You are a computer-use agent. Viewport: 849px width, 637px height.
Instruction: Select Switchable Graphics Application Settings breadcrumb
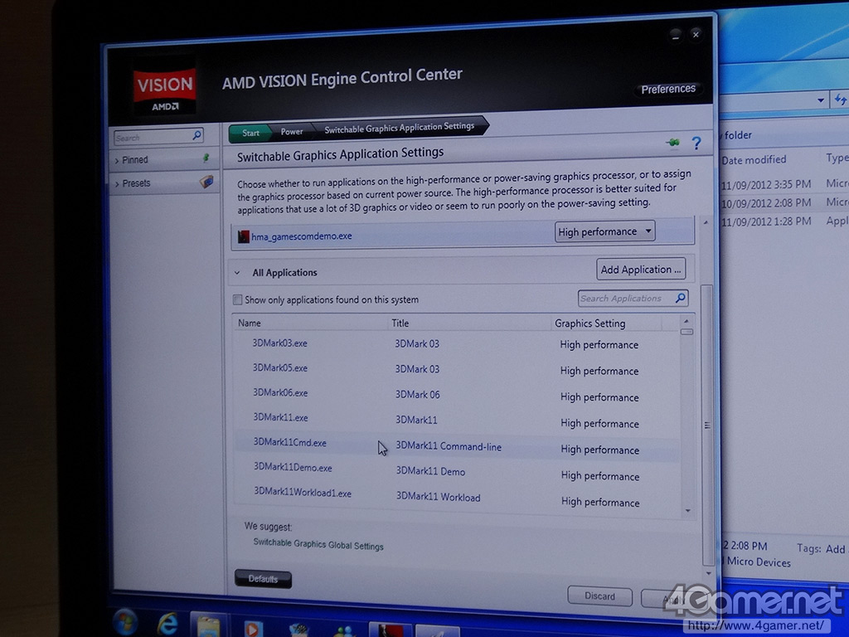point(399,128)
